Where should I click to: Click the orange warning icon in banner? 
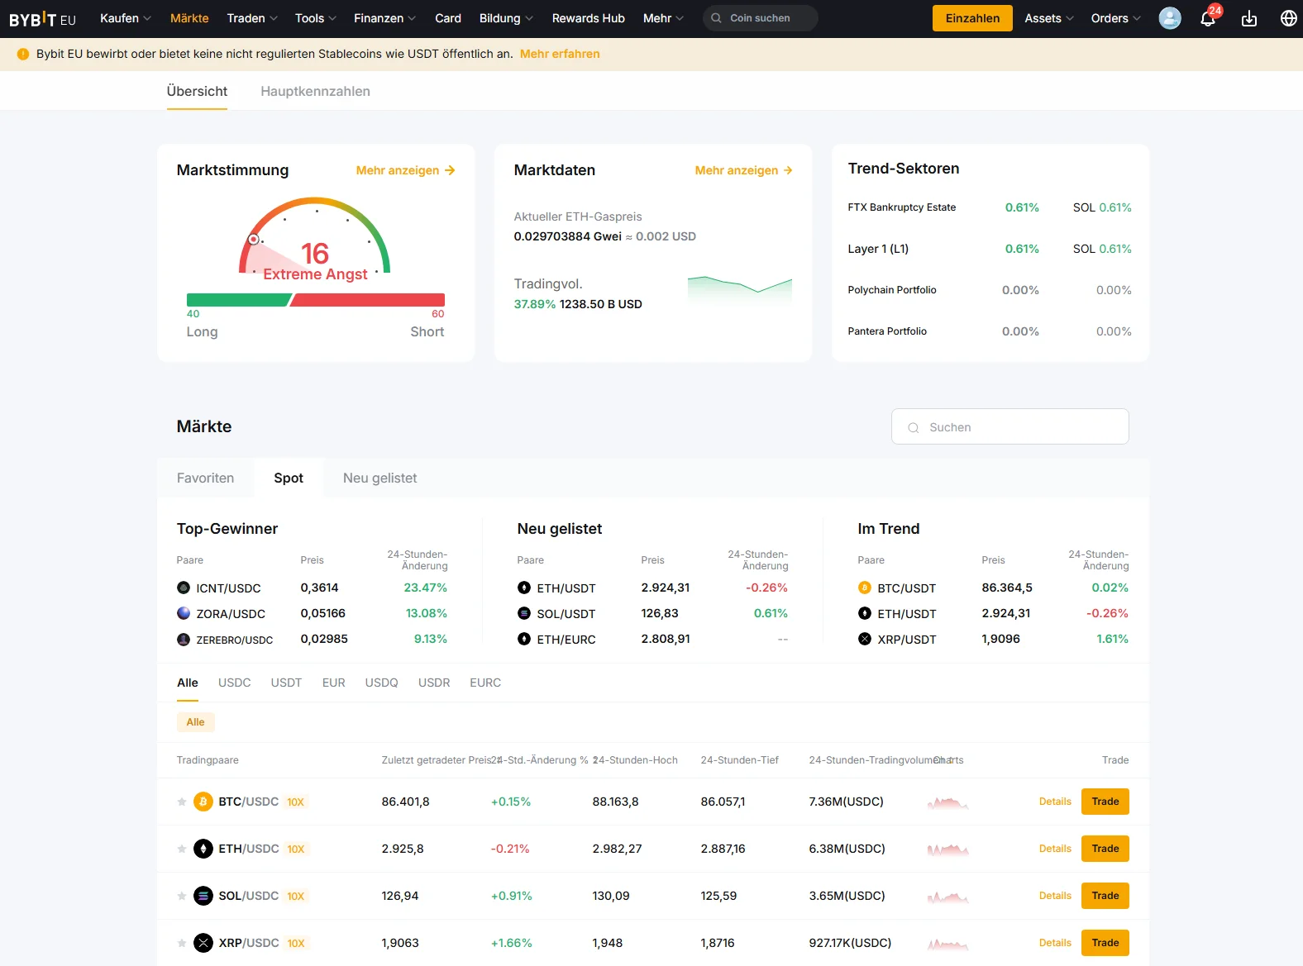coord(23,54)
